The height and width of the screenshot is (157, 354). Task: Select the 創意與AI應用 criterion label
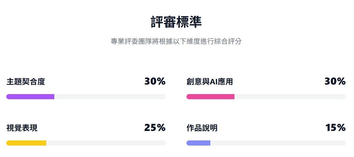pyautogui.click(x=209, y=82)
